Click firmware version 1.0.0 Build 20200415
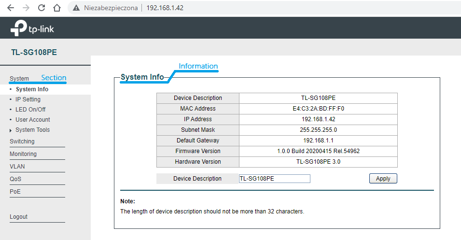The height and width of the screenshot is (240, 461). [x=319, y=151]
